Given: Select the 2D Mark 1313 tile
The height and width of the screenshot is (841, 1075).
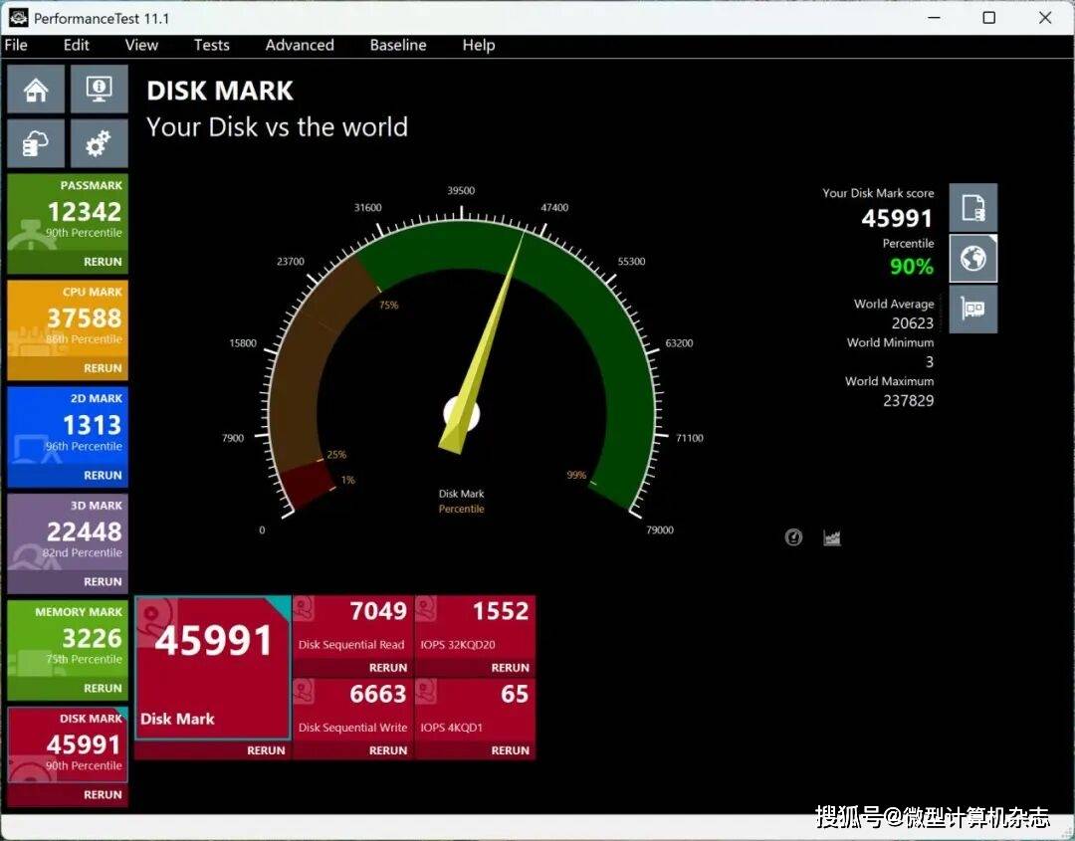Looking at the screenshot, I should (68, 427).
